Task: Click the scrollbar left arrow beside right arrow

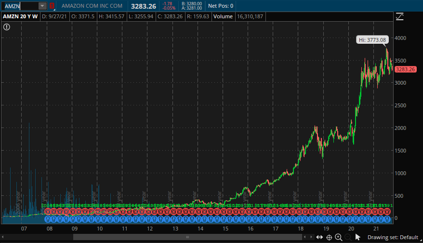Action: pos(305,237)
